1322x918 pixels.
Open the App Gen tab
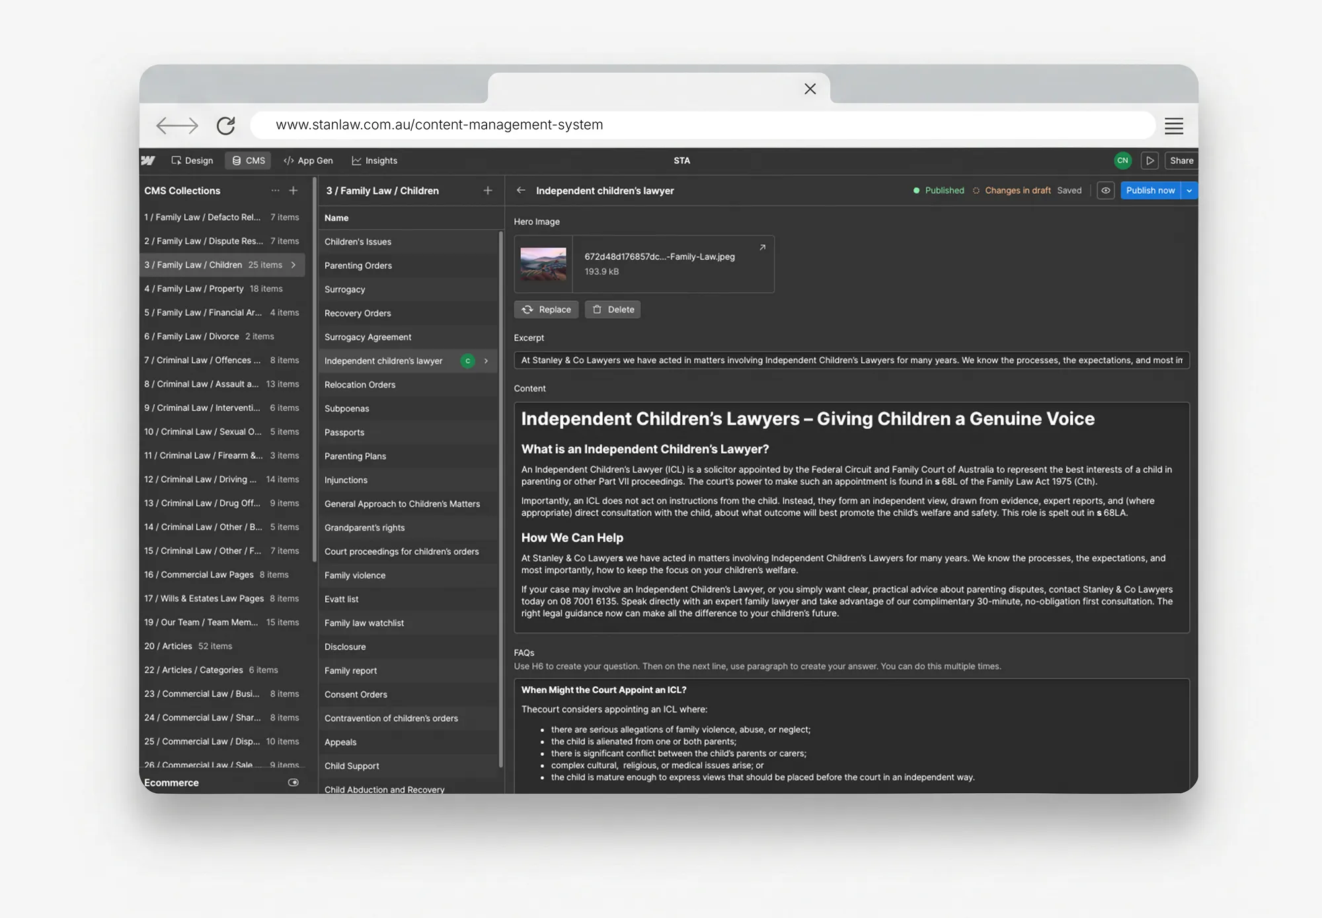coord(308,160)
